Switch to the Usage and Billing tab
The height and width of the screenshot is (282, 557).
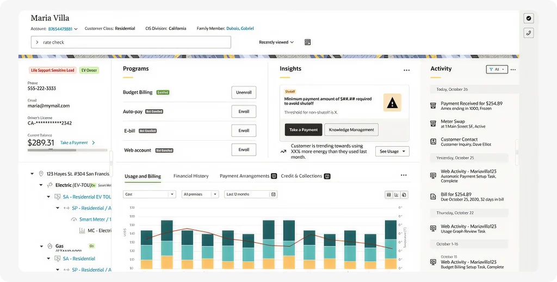coord(143,176)
